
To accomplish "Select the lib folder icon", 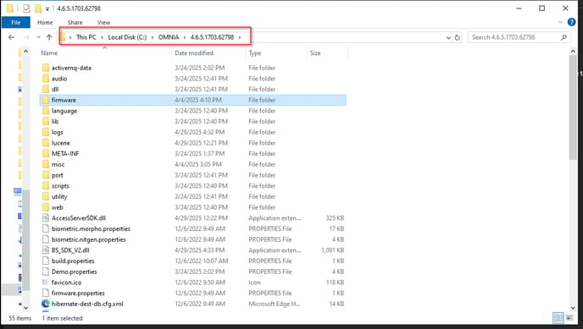I will pyautogui.click(x=46, y=121).
